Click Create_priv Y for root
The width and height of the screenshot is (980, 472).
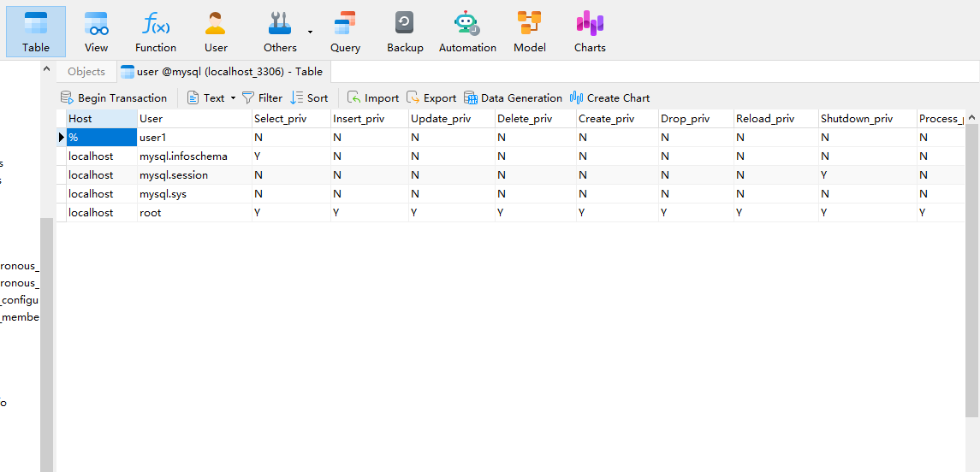click(617, 212)
